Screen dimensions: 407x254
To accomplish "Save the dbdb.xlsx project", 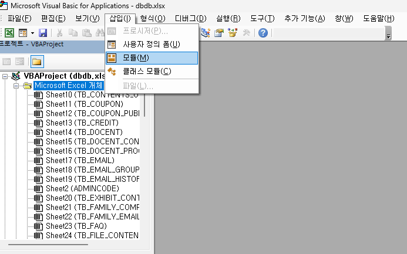I will pos(42,33).
